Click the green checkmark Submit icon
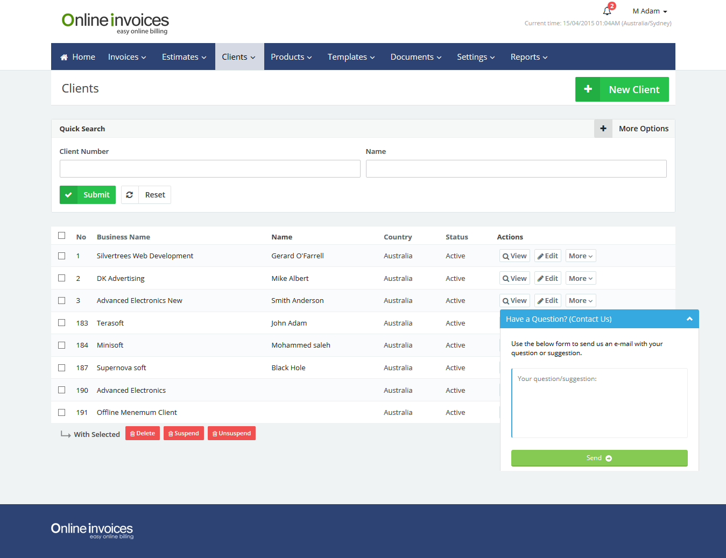The height and width of the screenshot is (558, 726). coord(68,195)
